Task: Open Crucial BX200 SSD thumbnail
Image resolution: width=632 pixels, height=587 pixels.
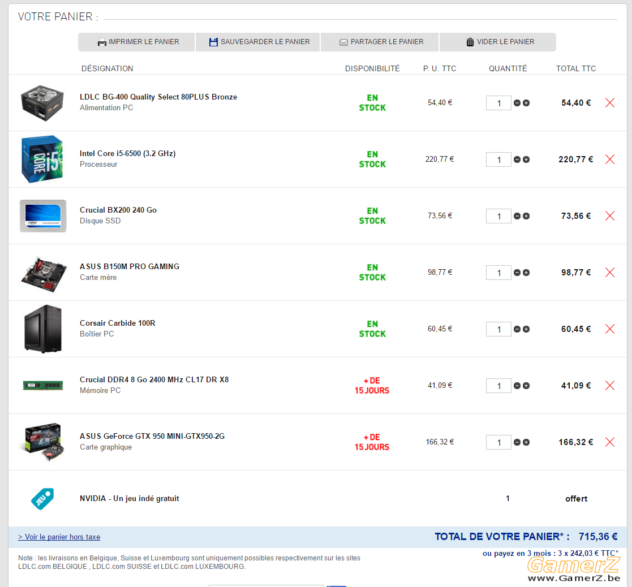Action: point(43,216)
